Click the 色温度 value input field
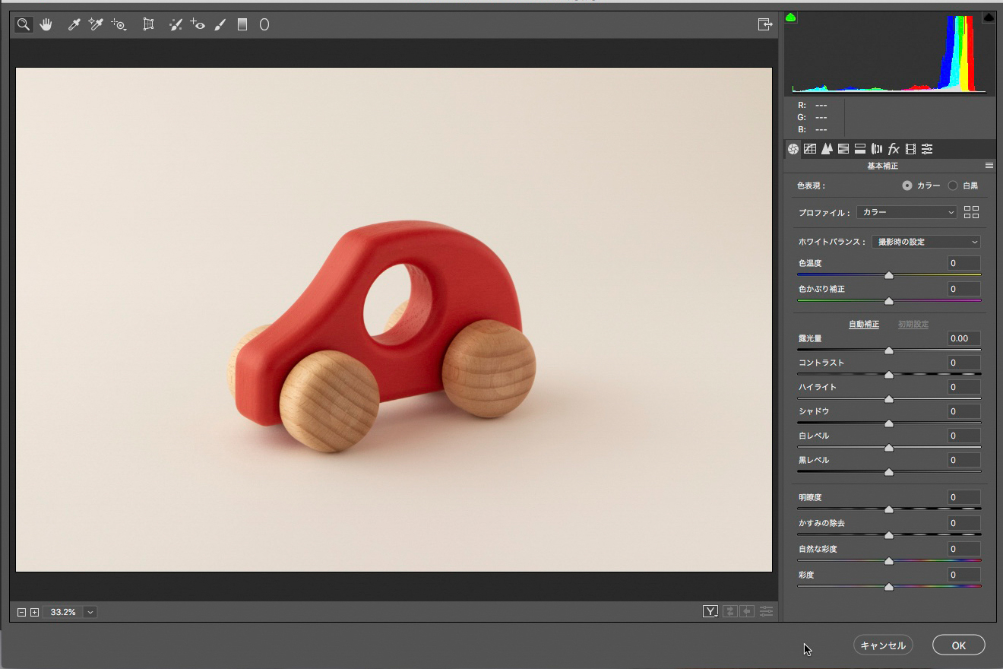Image resolution: width=1003 pixels, height=669 pixels. coord(963,263)
